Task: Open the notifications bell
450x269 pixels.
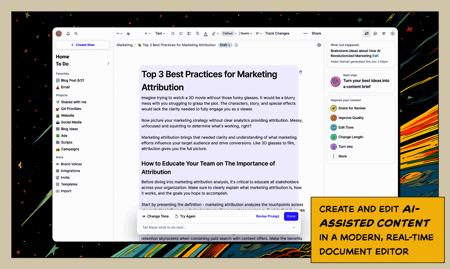Action: [x=68, y=34]
